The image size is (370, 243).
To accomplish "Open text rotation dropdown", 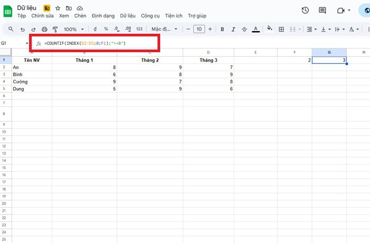I will click(x=354, y=29).
